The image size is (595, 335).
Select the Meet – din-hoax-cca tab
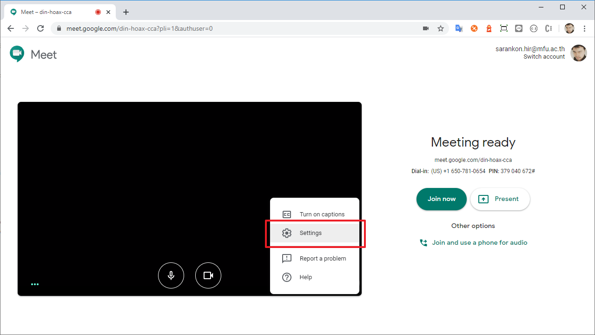click(59, 12)
